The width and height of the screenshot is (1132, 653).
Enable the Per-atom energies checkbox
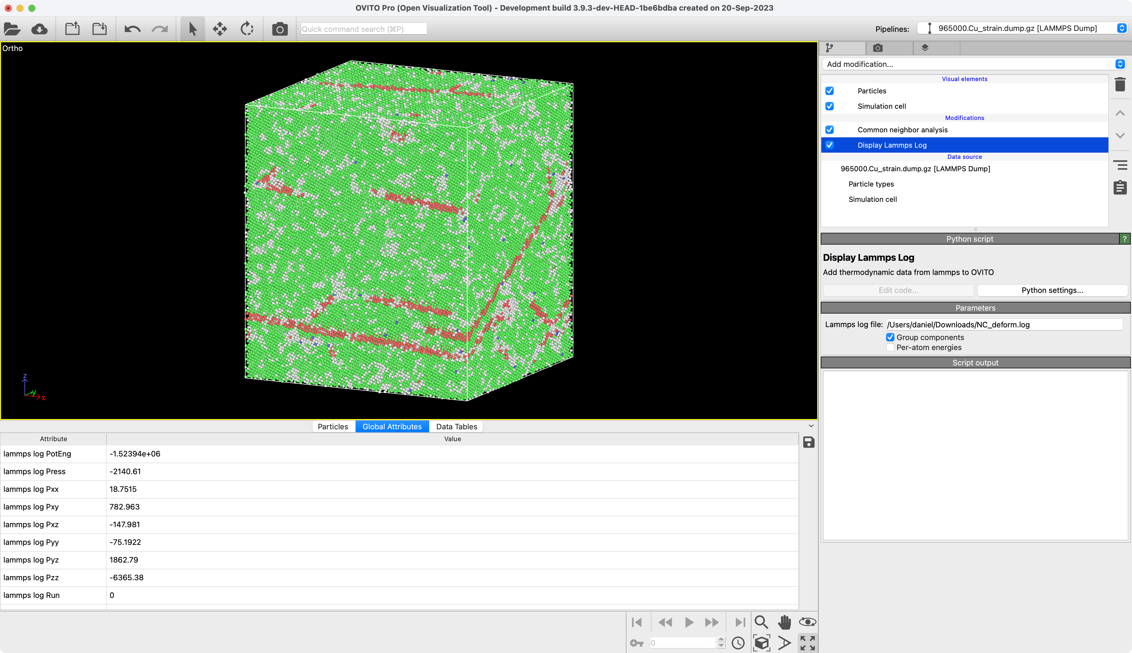tap(890, 348)
